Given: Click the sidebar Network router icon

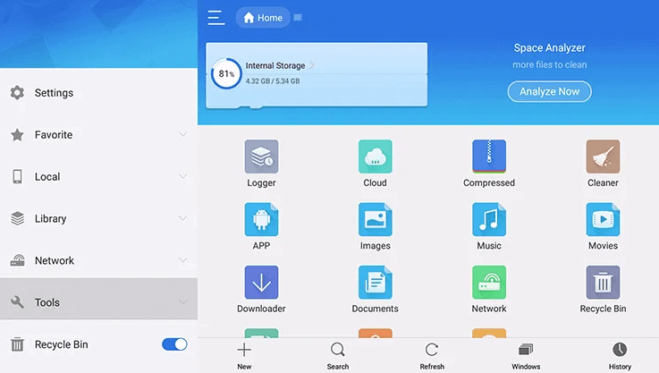Looking at the screenshot, I should 17,260.
